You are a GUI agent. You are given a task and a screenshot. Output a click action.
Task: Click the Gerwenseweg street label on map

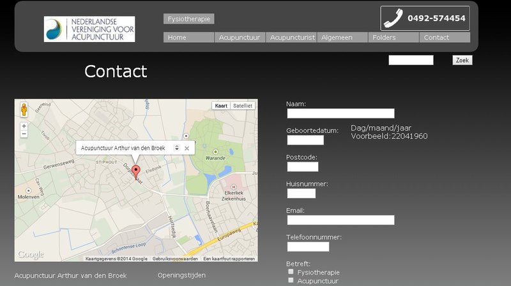pos(59,164)
